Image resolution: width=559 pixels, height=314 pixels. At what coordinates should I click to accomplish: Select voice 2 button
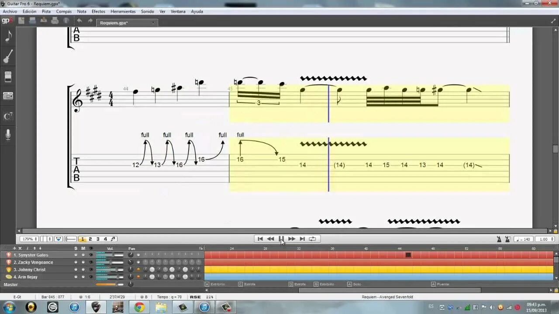(x=90, y=239)
